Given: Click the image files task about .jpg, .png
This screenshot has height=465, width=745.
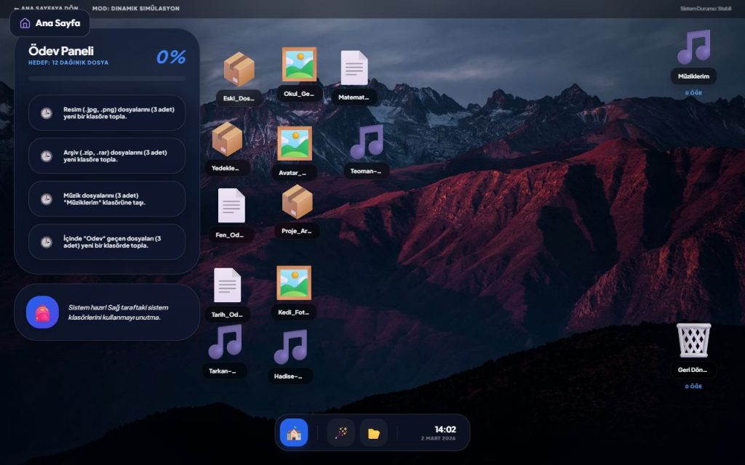Looking at the screenshot, I should point(107,113).
